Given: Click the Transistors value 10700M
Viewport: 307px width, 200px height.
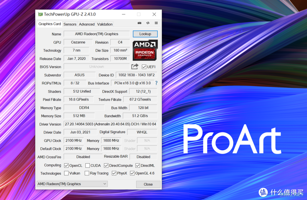Looking at the screenshot, I should point(120,59).
